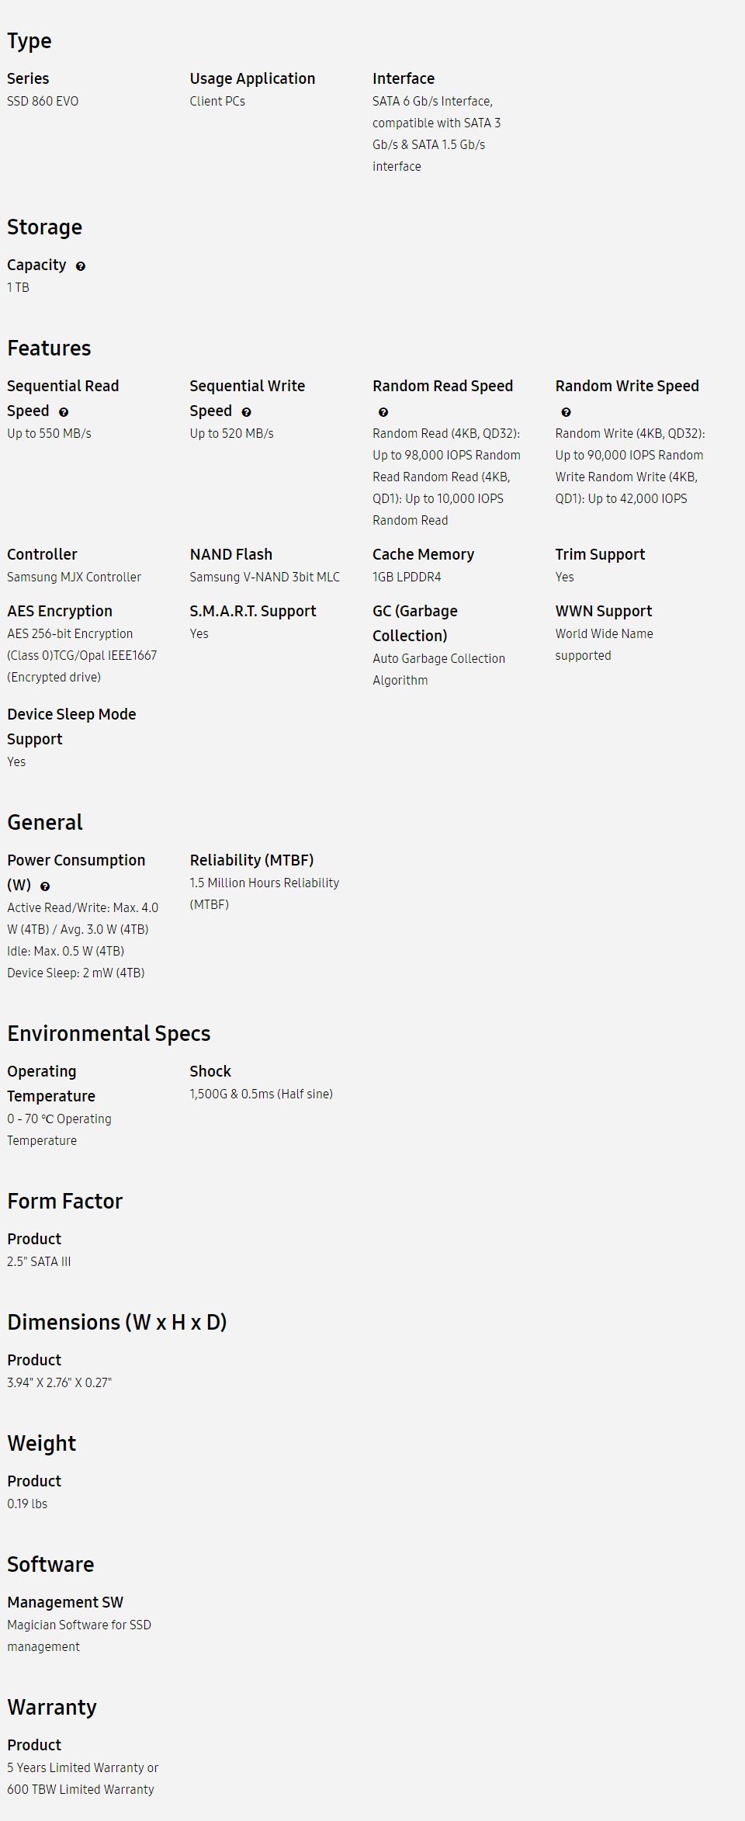Screen dimensions: 745x1821
Task: Click the AES Encryption label
Action: 60,612
